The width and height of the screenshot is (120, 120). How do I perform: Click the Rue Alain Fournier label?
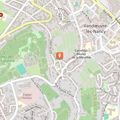pyautogui.click(x=109, y=92)
